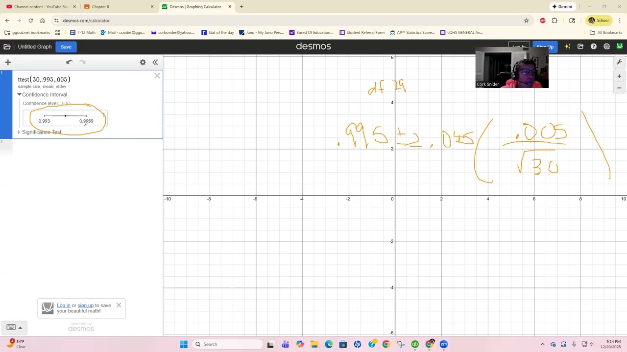Viewport: 627px width, 352px height.
Task: Switch to the Chapter 8 tab
Action: point(118,7)
